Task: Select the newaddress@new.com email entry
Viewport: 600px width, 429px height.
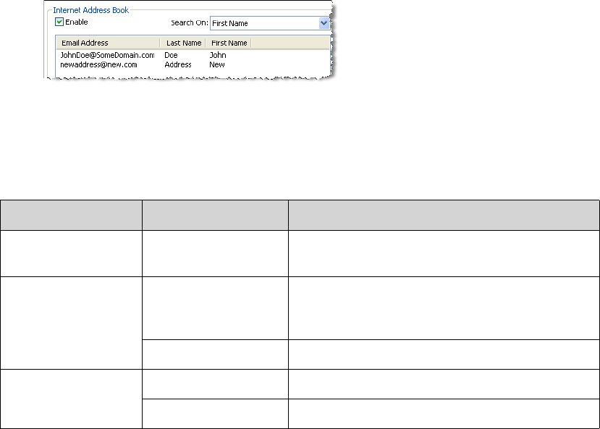Action: 98,64
